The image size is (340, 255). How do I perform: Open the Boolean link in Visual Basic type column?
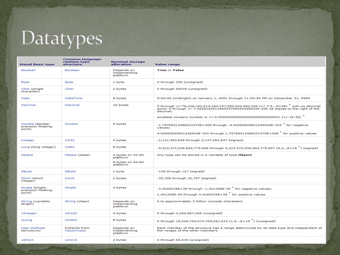(28, 70)
